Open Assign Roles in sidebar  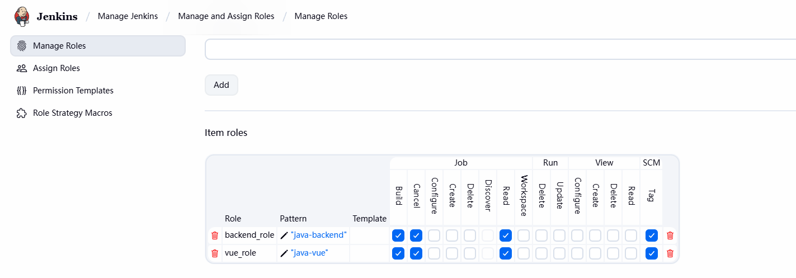coord(56,68)
